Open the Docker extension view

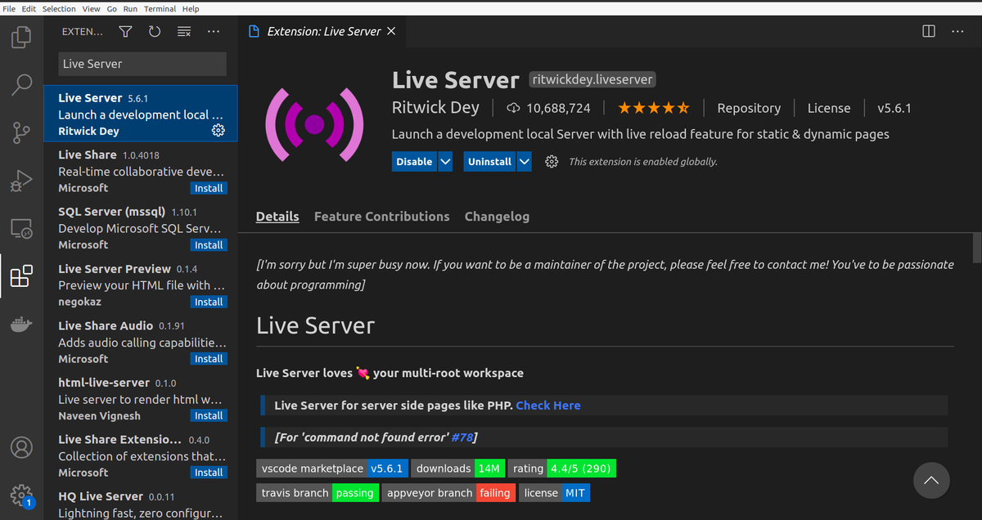[x=21, y=324]
